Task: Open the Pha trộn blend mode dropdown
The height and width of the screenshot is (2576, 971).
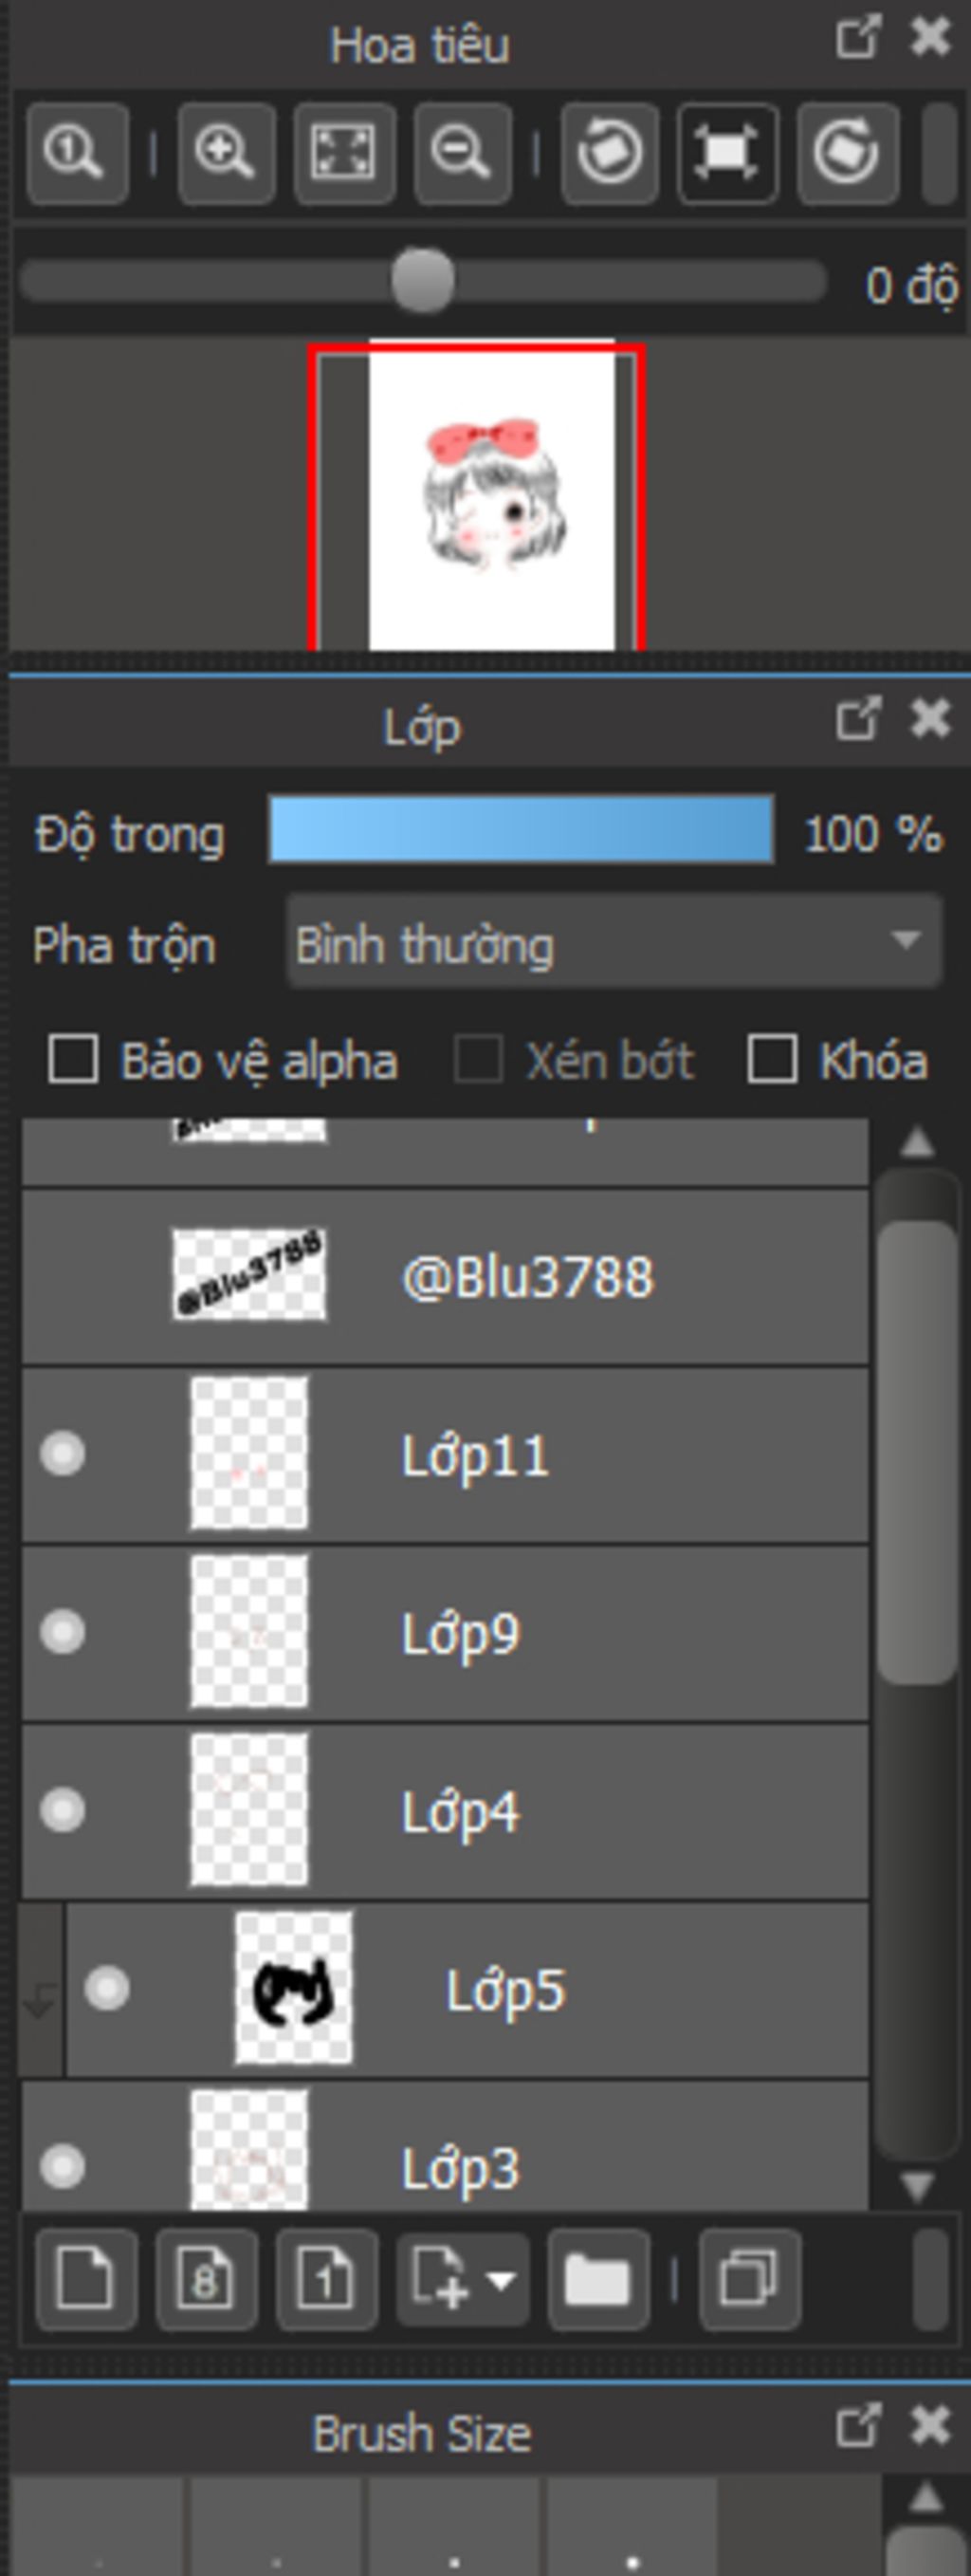Action: (x=614, y=942)
